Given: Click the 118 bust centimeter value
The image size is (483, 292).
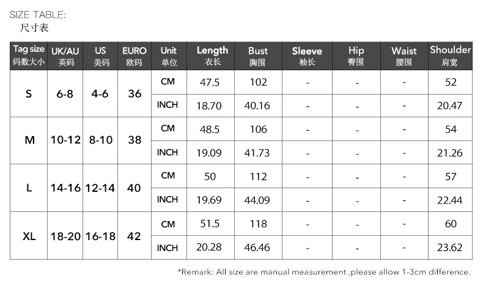Looking at the screenshot, I should point(258,224).
